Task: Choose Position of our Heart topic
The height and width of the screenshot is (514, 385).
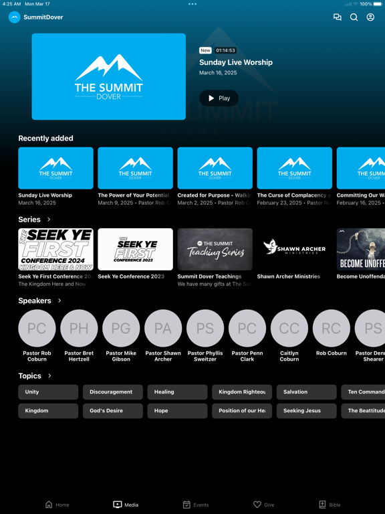Action: click(x=242, y=411)
